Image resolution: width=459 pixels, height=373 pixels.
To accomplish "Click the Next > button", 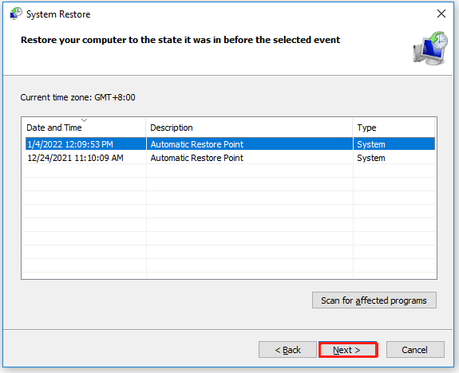I will pos(348,350).
